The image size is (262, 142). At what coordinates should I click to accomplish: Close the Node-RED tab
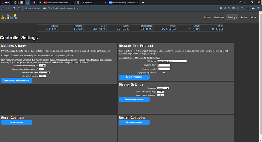[73, 3]
